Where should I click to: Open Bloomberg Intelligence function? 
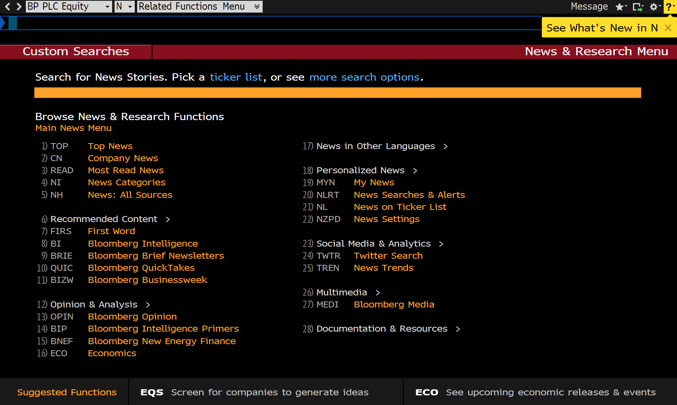[x=143, y=244]
